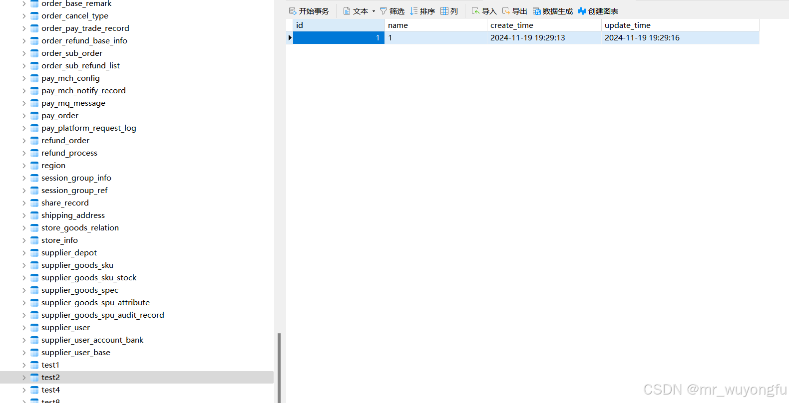Select the session_group_ref table
Image resolution: width=789 pixels, height=403 pixels.
(x=74, y=191)
